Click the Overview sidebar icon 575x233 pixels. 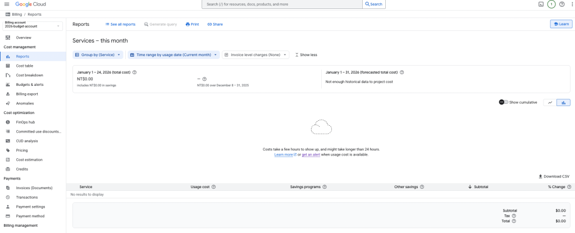coord(8,38)
